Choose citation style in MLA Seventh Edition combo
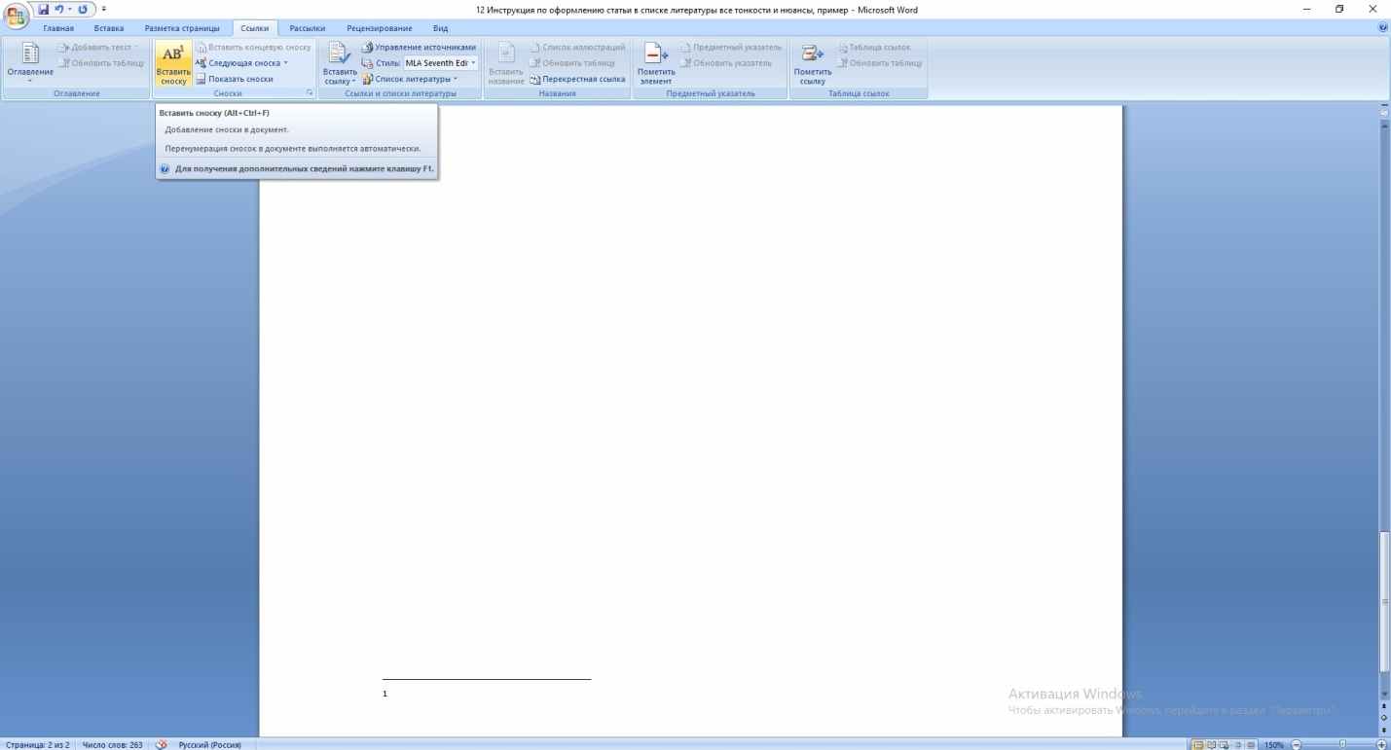Screen dimensions: 1391x750 pos(442,63)
